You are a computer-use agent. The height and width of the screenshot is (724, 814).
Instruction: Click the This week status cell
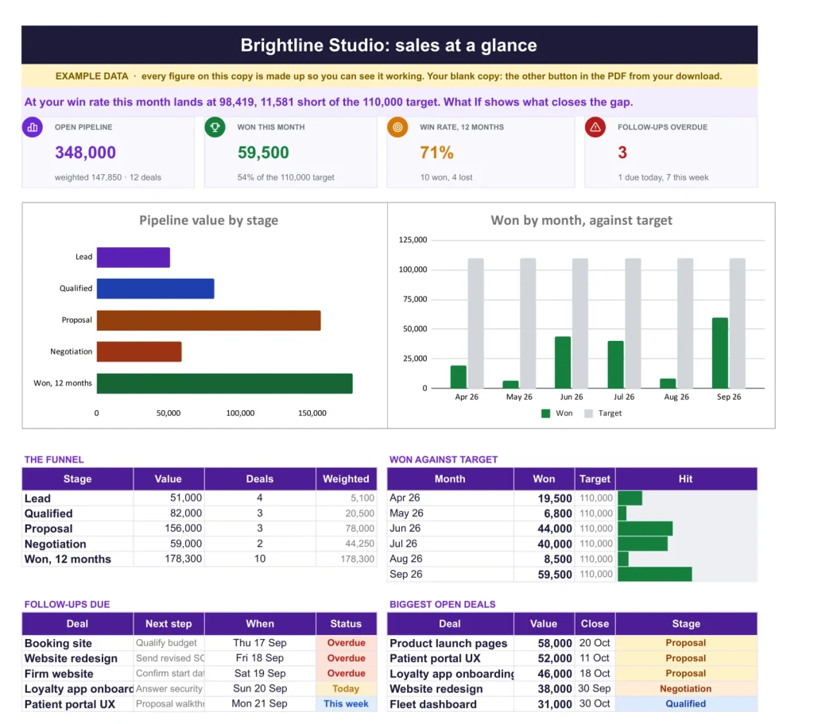[347, 704]
